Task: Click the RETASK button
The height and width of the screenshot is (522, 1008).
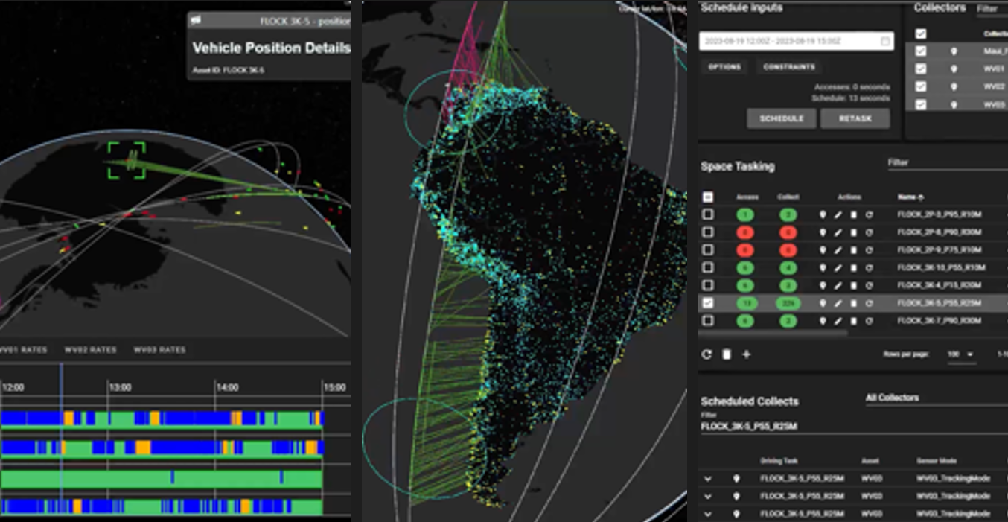Action: point(855,118)
